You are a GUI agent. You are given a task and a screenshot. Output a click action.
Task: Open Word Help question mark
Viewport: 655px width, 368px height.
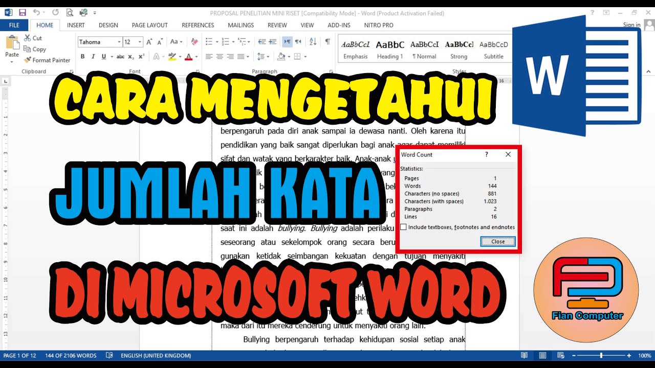click(x=593, y=12)
